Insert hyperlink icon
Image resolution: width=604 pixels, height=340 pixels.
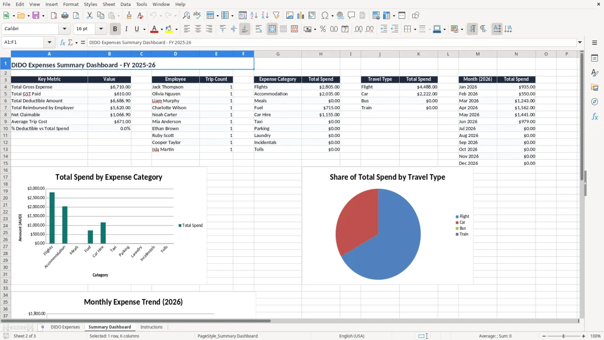click(340, 16)
